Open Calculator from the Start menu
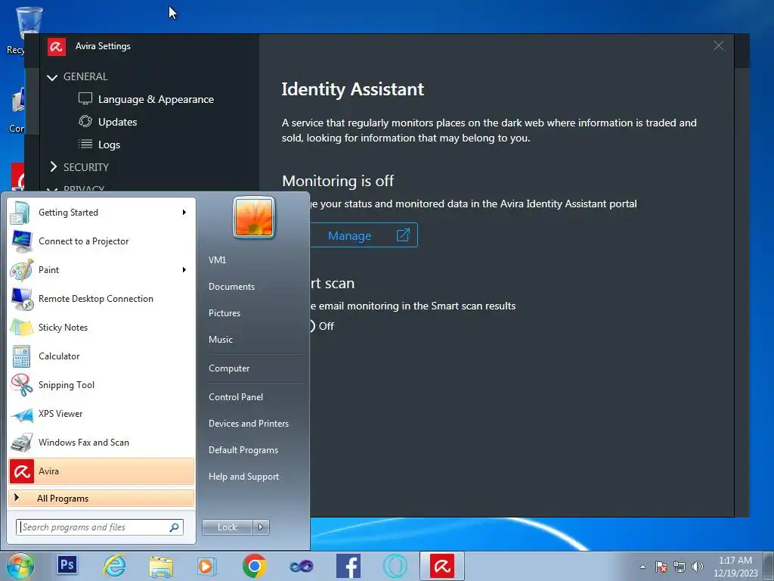Image resolution: width=774 pixels, height=581 pixels. (101, 356)
